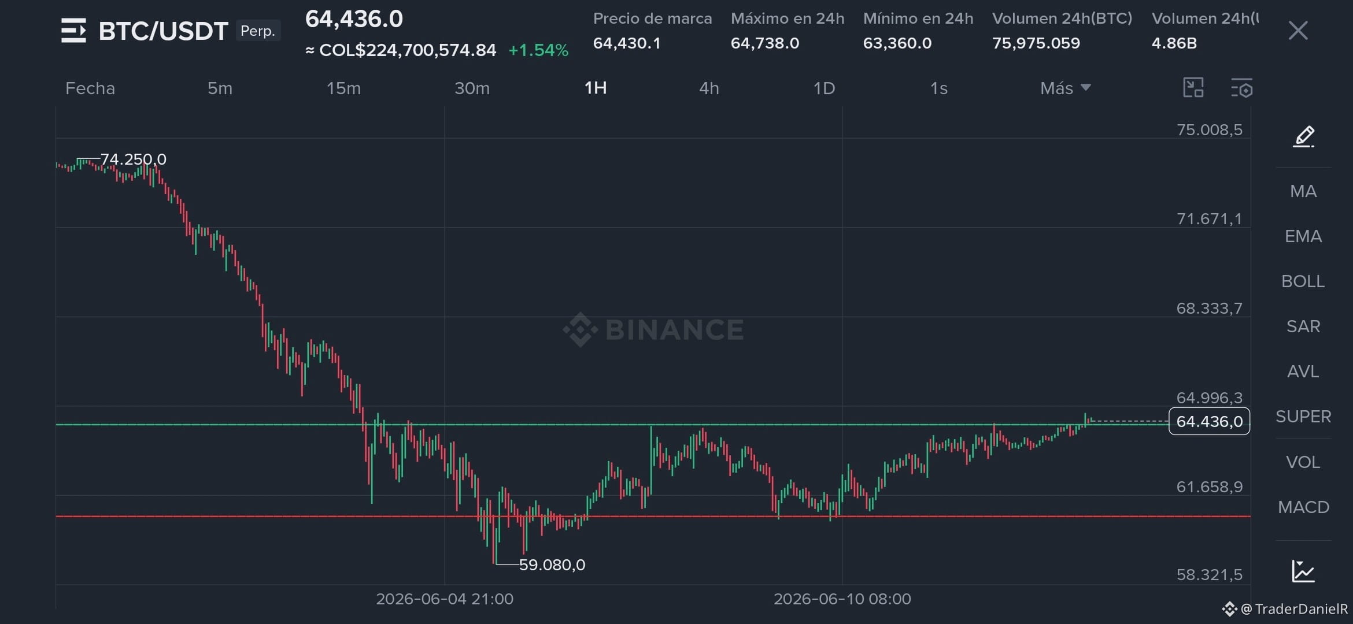Open the market list menu icon
Viewport: 1353px width, 624px height.
pos(73,31)
